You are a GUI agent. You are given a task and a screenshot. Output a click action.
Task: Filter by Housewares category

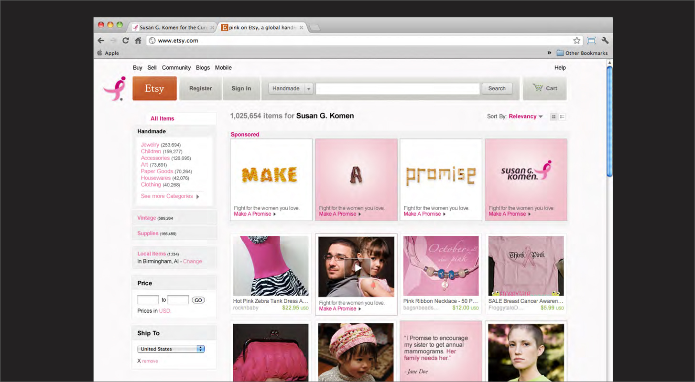pos(156,178)
